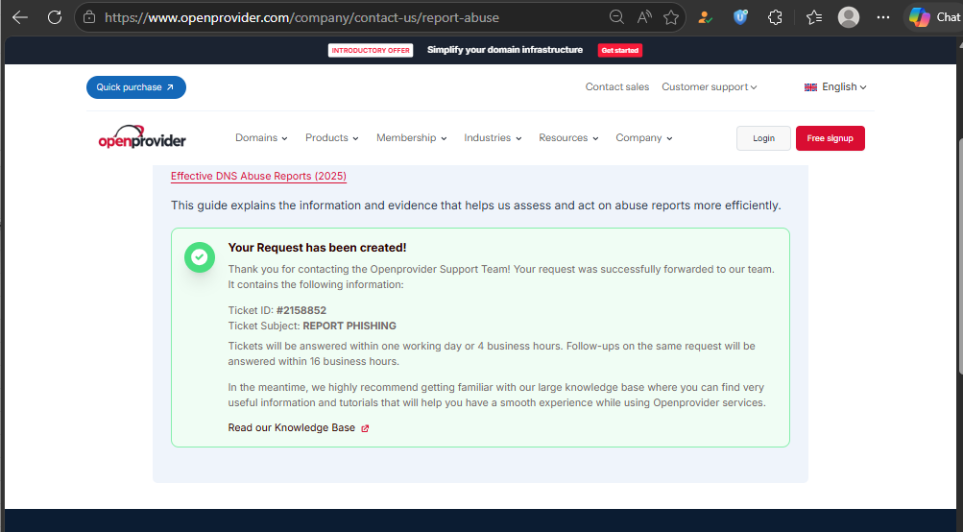
Task: Open browser Settings and more menu
Action: coord(883,17)
